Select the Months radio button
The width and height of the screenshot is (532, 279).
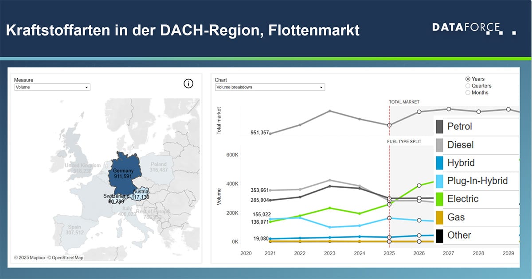point(468,93)
